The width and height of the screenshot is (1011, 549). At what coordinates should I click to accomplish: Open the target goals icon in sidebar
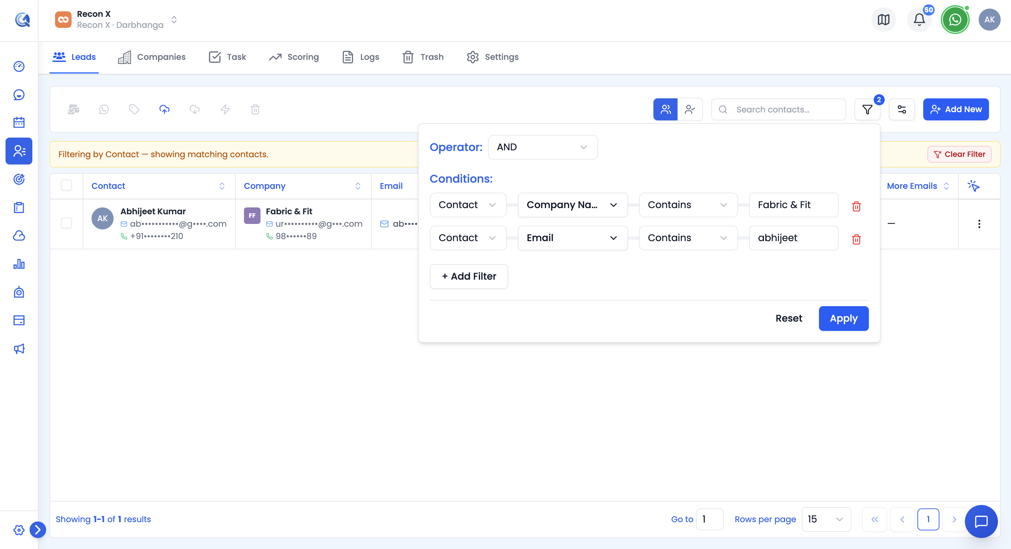pyautogui.click(x=19, y=179)
